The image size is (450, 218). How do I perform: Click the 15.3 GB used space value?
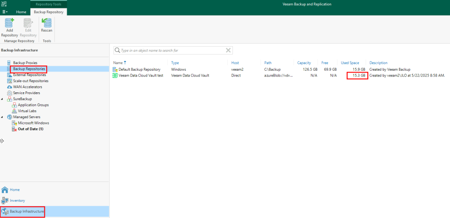click(359, 76)
